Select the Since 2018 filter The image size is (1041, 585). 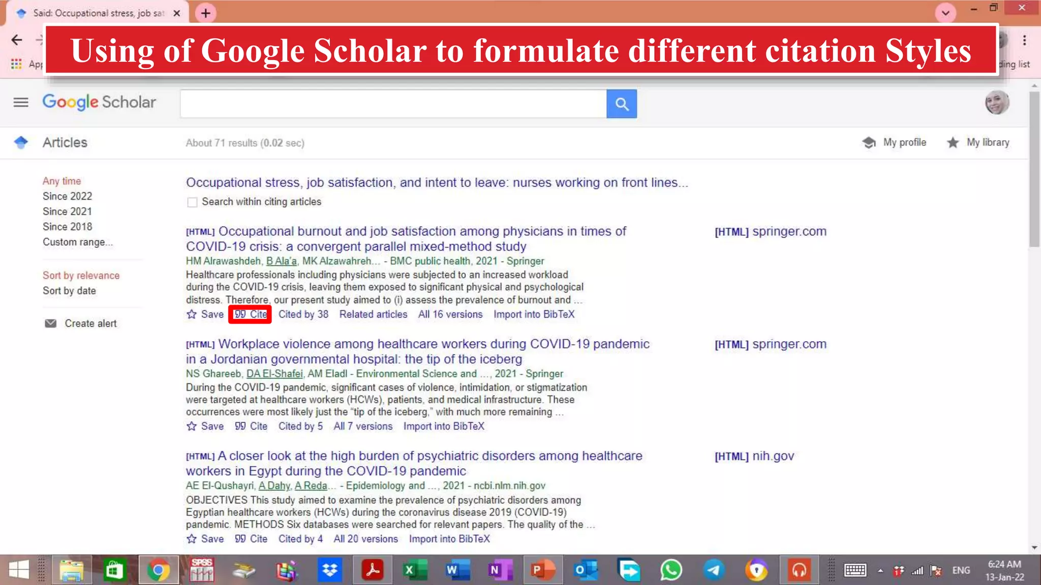(67, 227)
